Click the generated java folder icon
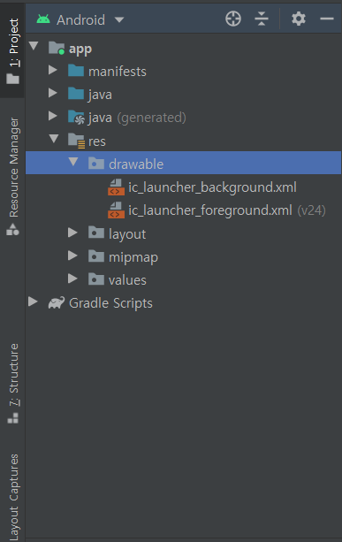 coord(76,118)
